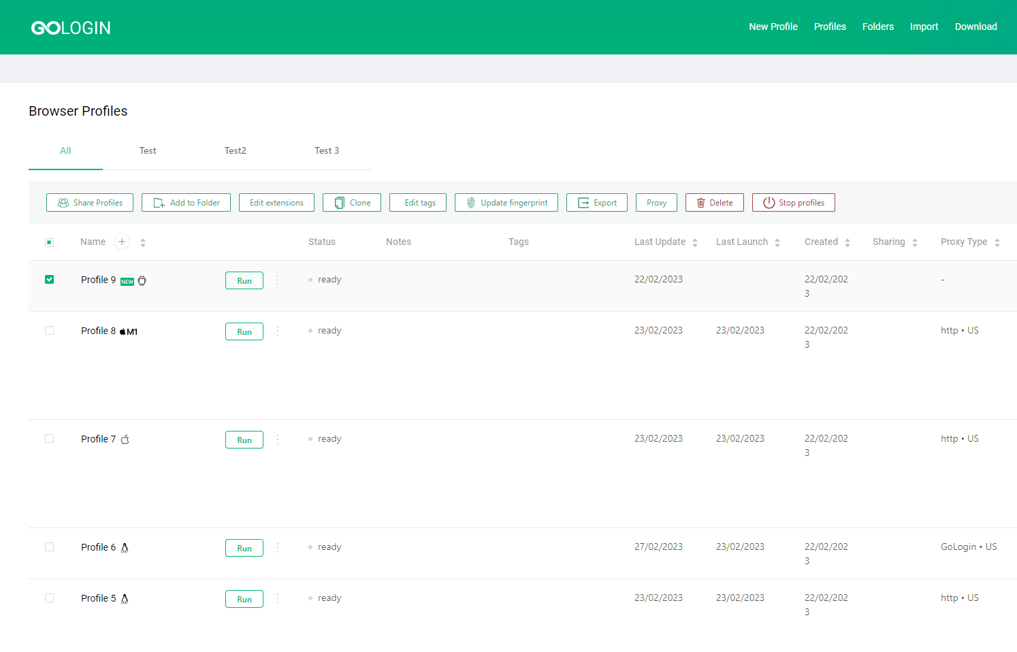Click the sort arrows on Created column
Screen dimensions: 1017x652
point(847,242)
